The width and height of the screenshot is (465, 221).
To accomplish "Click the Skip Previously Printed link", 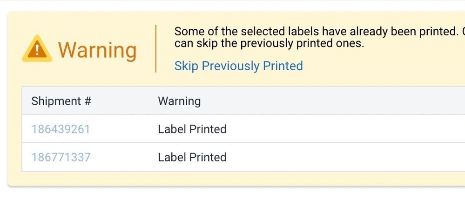I will click(238, 66).
